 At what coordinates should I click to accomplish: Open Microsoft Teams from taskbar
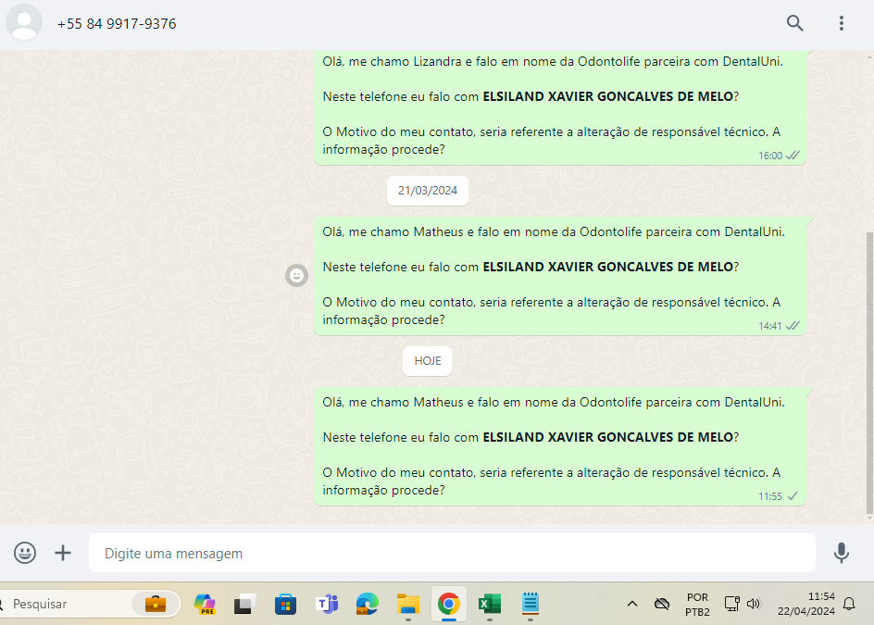(327, 604)
